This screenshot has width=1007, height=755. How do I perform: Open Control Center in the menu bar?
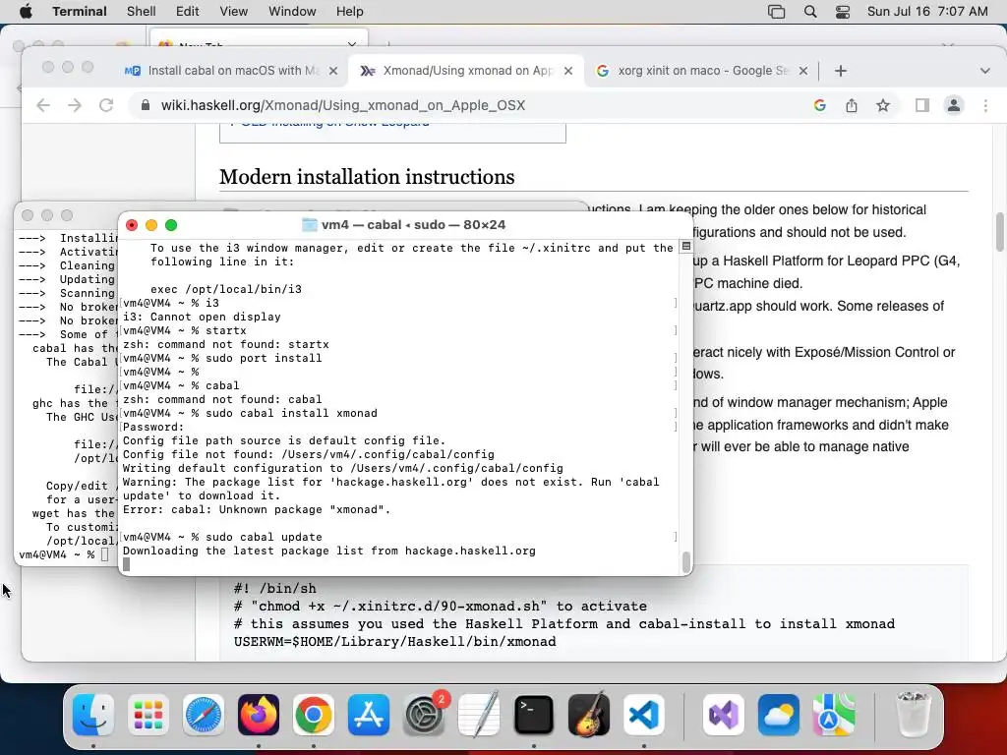843,12
